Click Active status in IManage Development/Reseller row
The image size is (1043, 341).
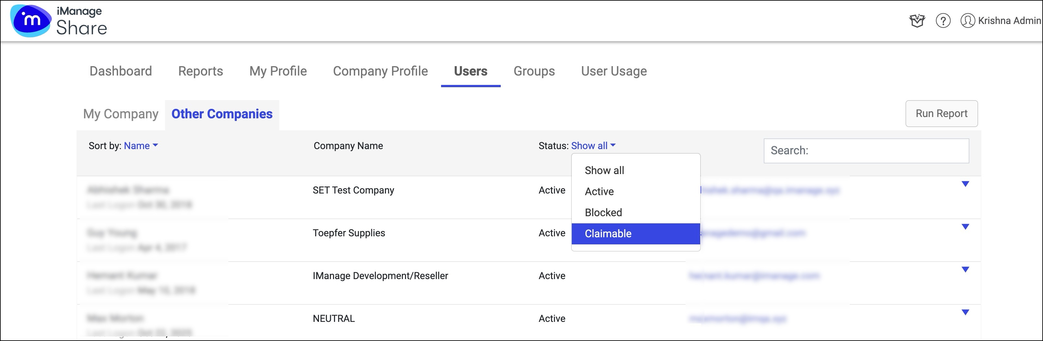[552, 276]
